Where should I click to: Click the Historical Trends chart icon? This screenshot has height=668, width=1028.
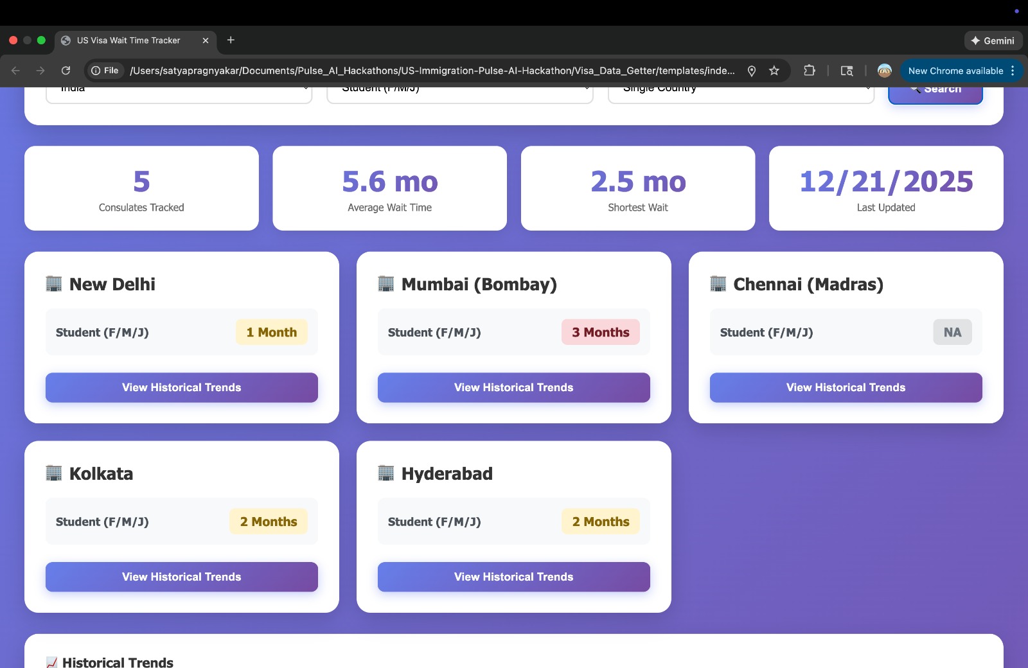pyautogui.click(x=52, y=662)
